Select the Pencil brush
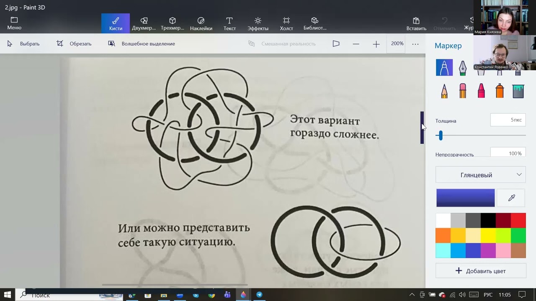This screenshot has width=536, height=301. [x=444, y=91]
